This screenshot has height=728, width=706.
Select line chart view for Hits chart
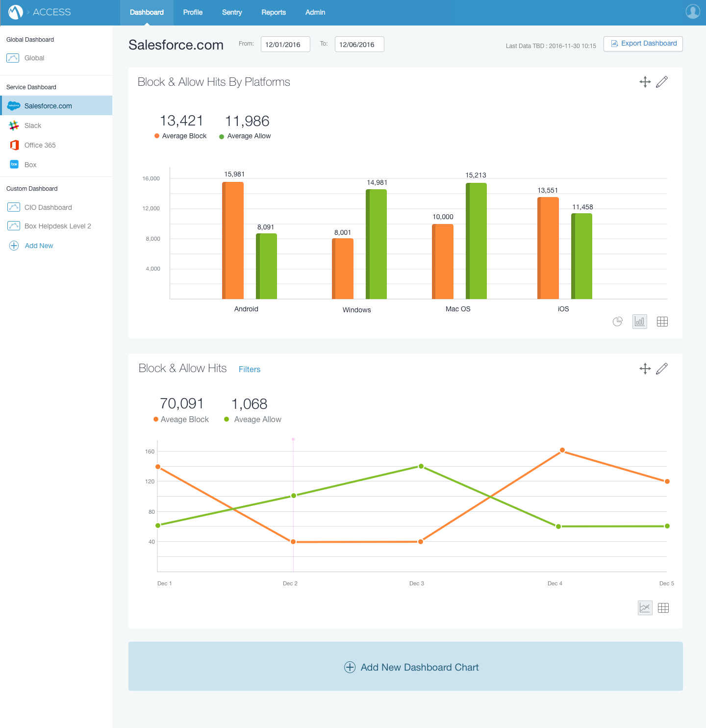click(645, 608)
